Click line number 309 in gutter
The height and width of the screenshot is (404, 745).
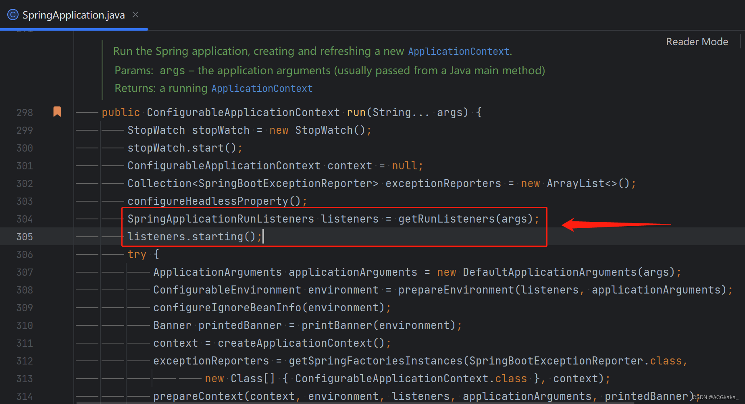click(25, 308)
